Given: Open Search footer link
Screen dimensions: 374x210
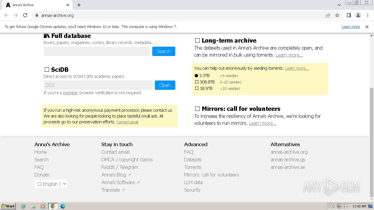Looking at the screenshot, I should 41,160.
